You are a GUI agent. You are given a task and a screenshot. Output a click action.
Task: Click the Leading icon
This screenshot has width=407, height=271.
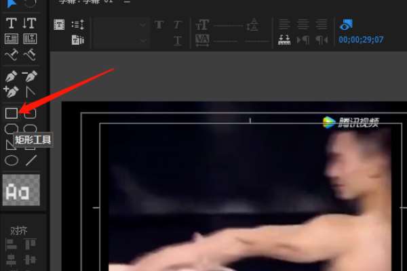[x=252, y=25]
